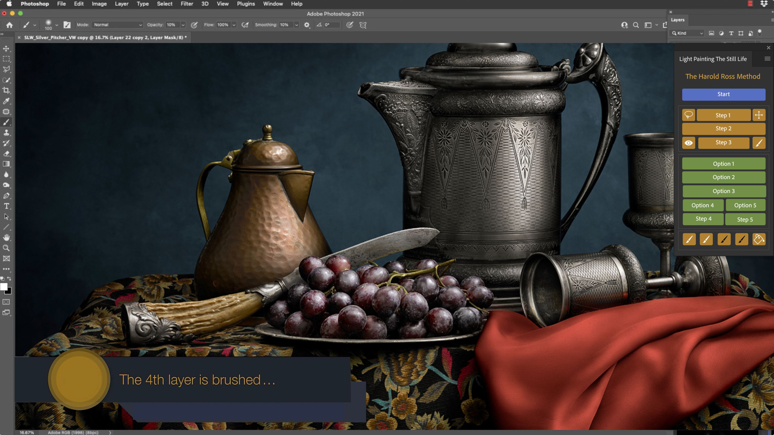Select the Clone Stamp tool
The width and height of the screenshot is (774, 435).
[x=6, y=133]
